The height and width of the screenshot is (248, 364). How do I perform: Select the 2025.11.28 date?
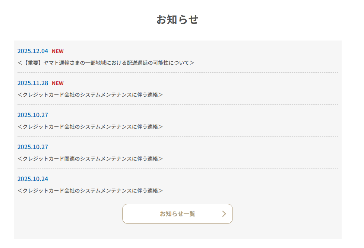pos(33,83)
